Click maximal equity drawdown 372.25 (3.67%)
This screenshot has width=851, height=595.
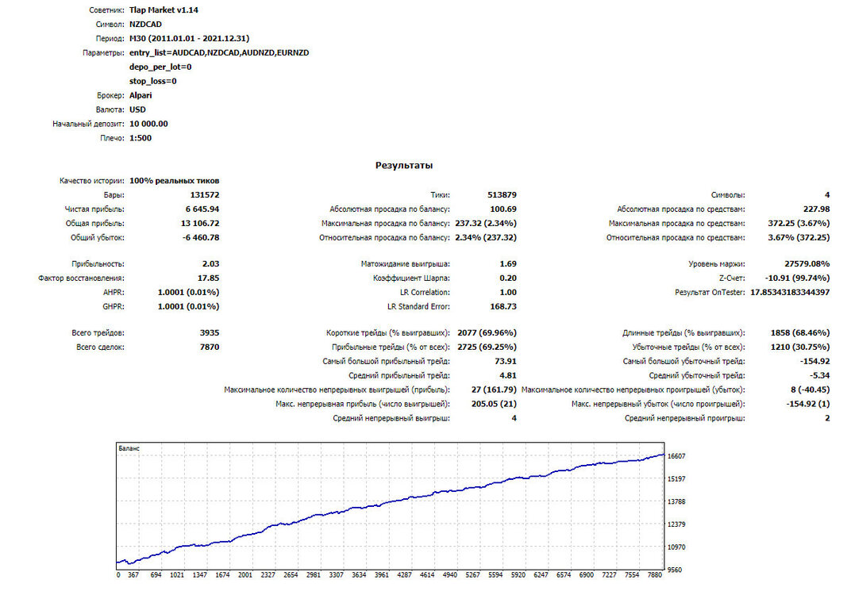point(799,223)
